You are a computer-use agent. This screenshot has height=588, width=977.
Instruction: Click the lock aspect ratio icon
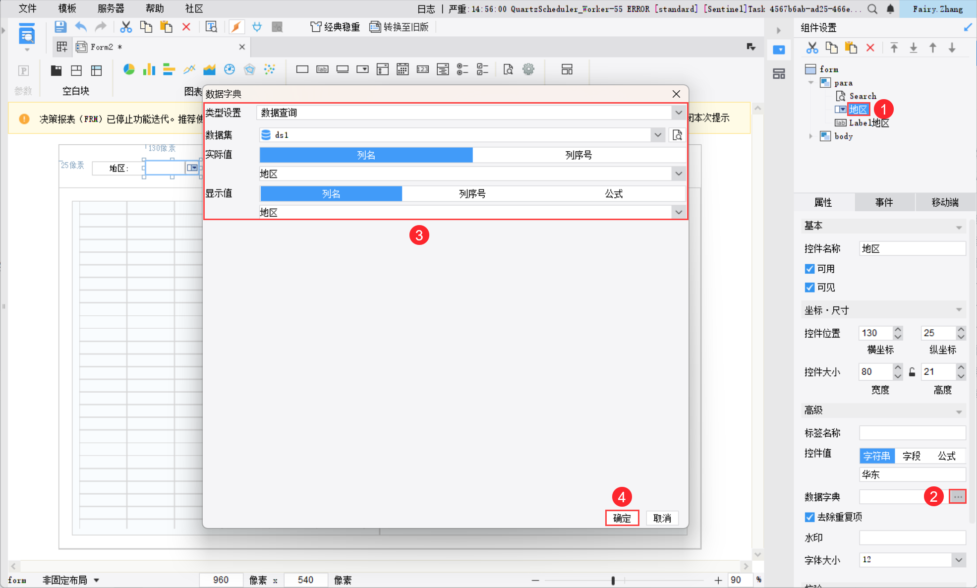pos(912,372)
